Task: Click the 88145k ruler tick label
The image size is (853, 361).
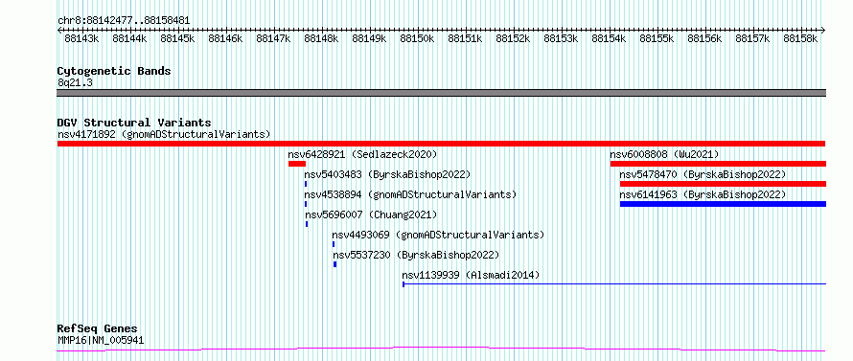Action: click(177, 39)
